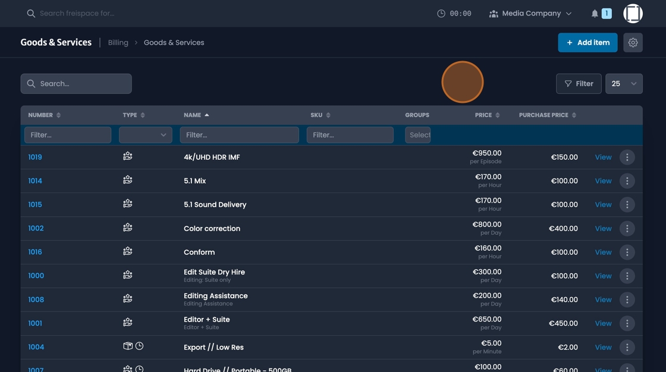Screen dimensions: 666x372
Task: Click inside the SKU filter field
Action: [x=350, y=135]
